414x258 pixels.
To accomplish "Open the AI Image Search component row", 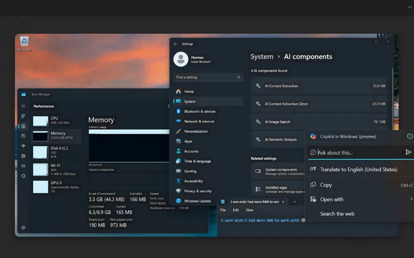I will (x=319, y=122).
